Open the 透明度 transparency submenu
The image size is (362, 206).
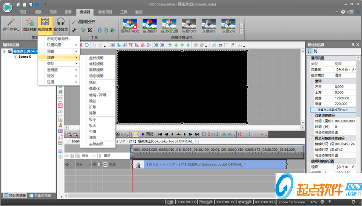click(x=59, y=70)
